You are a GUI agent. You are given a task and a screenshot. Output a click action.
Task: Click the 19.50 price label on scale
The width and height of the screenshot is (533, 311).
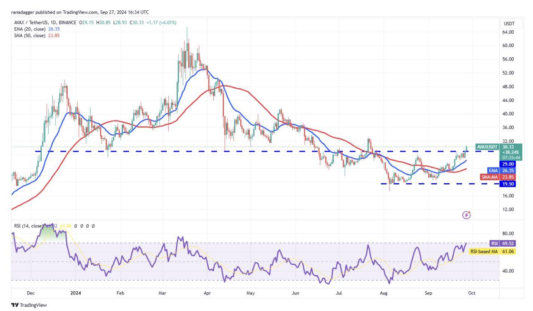pyautogui.click(x=508, y=184)
